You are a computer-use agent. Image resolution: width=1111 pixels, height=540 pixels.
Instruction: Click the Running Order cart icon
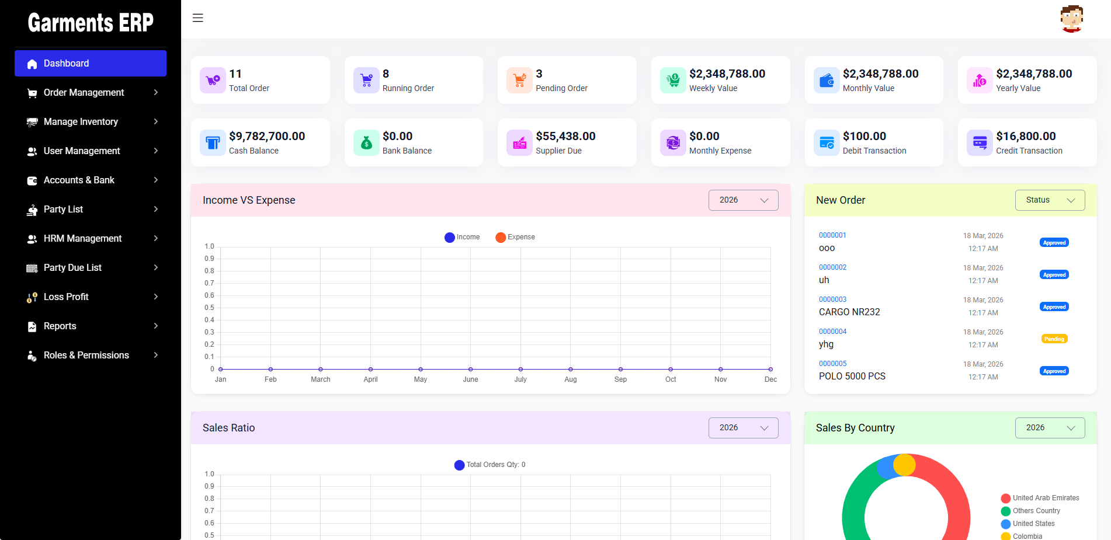click(366, 80)
